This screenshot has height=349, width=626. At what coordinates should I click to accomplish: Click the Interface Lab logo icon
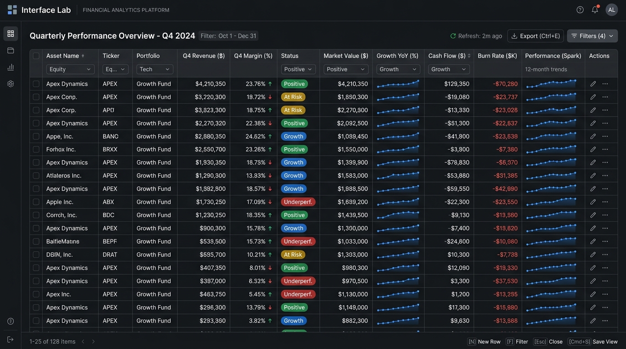click(x=12, y=10)
